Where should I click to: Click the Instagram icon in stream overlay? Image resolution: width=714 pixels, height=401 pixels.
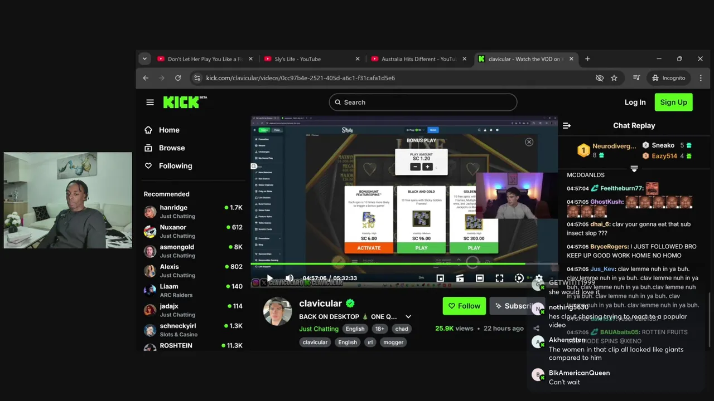point(255,283)
